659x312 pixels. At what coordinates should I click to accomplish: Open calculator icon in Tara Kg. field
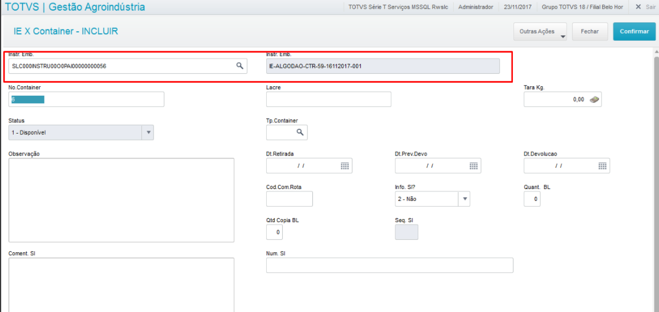point(594,99)
